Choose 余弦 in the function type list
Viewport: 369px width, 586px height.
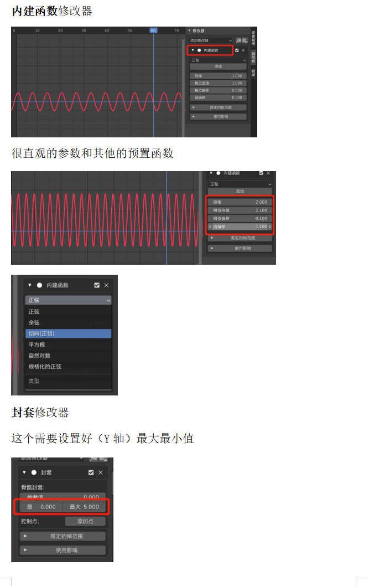point(68,322)
